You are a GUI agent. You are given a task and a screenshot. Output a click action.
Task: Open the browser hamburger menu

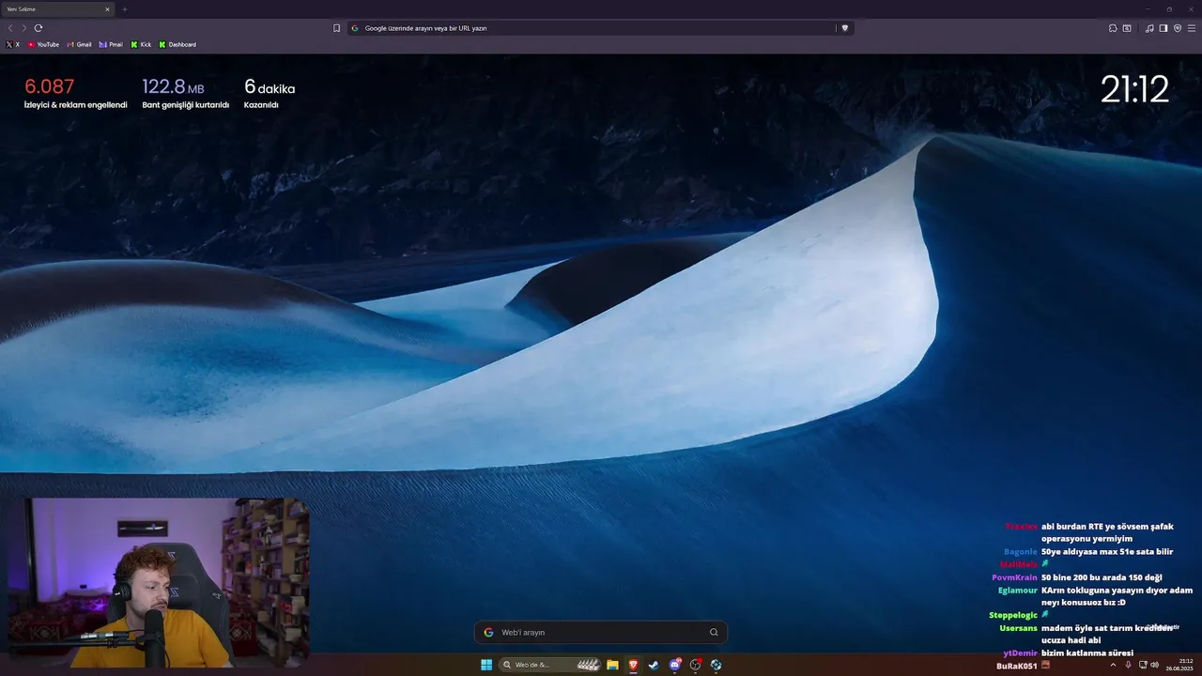1192,28
